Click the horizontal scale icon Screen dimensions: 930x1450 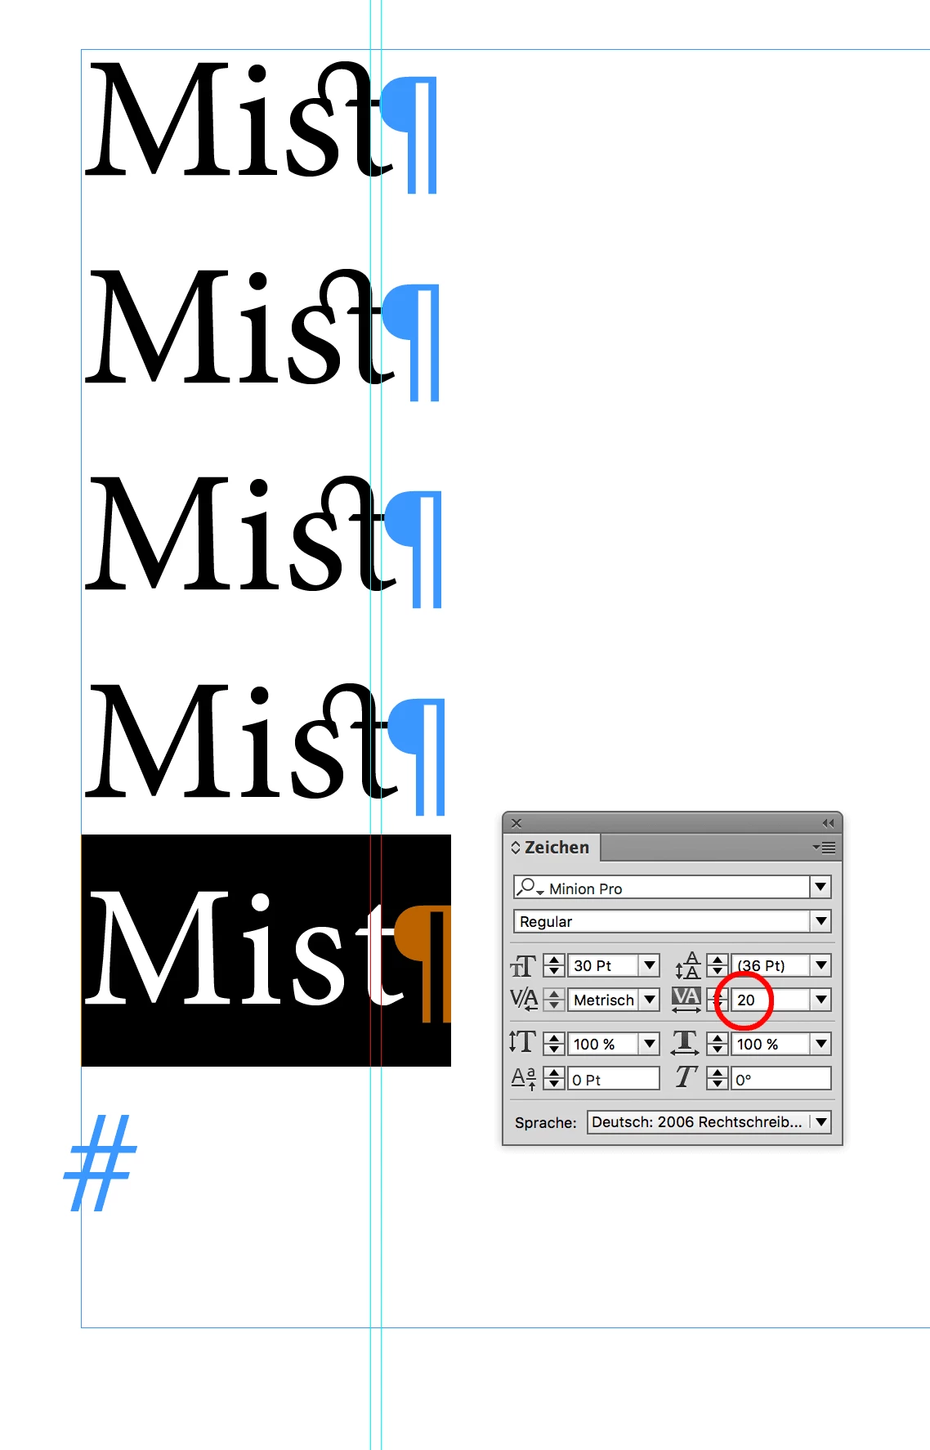point(685,1043)
